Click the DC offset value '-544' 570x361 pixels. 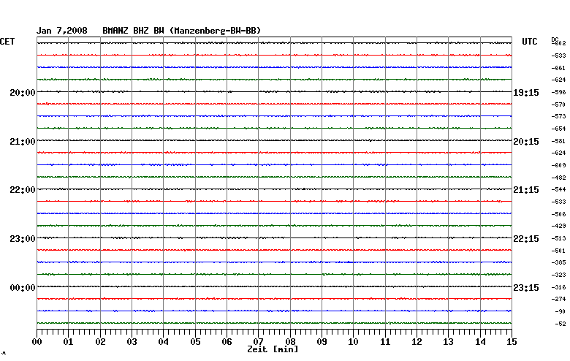[558, 189]
